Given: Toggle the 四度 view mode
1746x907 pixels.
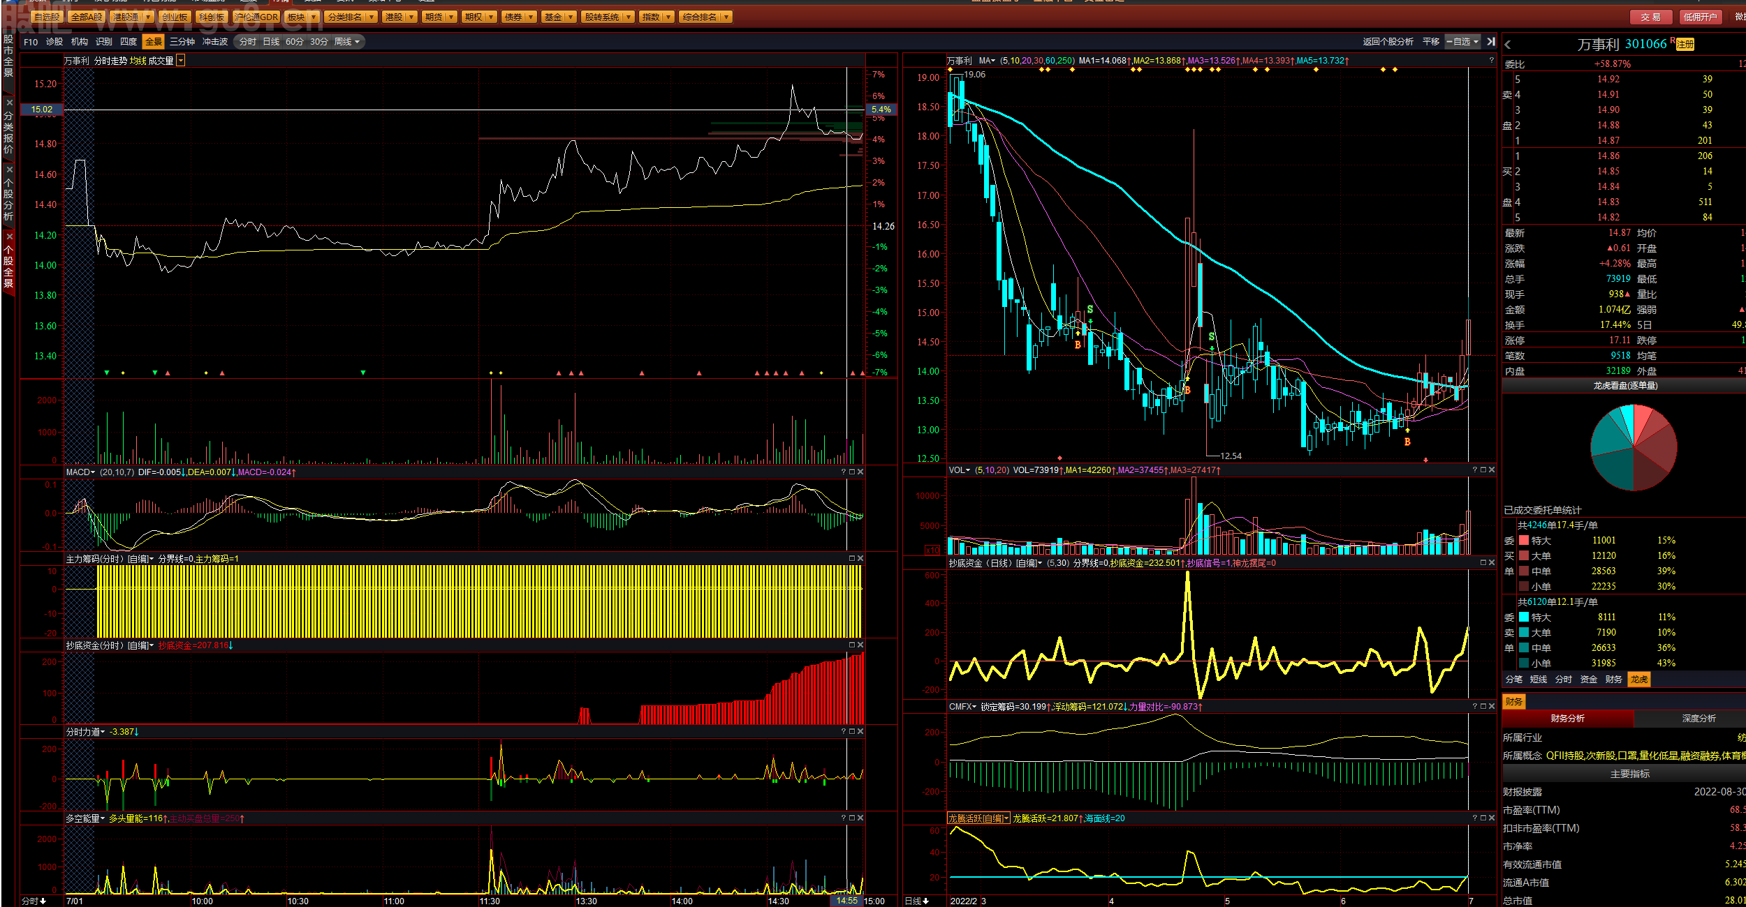Looking at the screenshot, I should click(129, 43).
